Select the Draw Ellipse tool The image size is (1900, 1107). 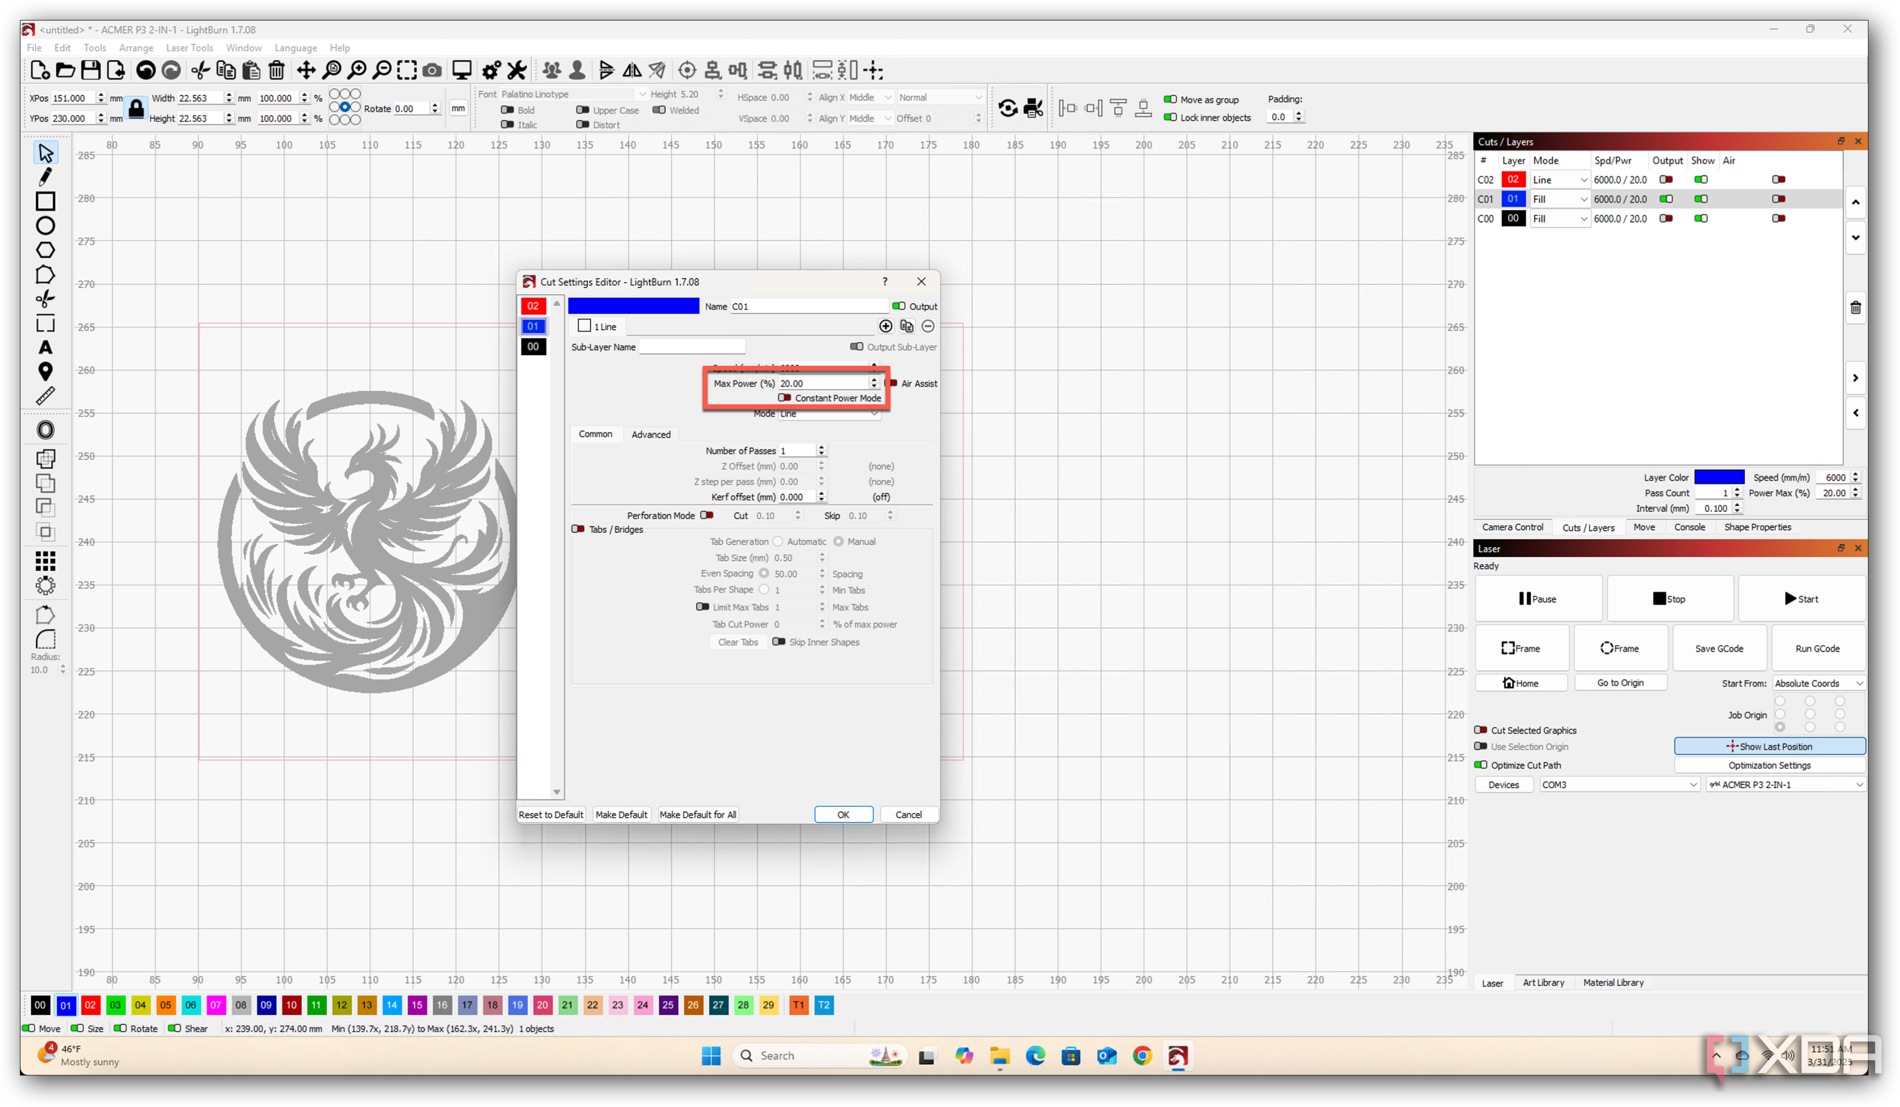tap(45, 225)
